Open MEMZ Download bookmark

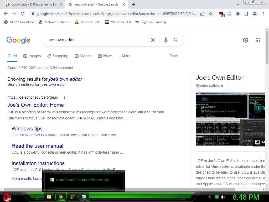[19, 22]
